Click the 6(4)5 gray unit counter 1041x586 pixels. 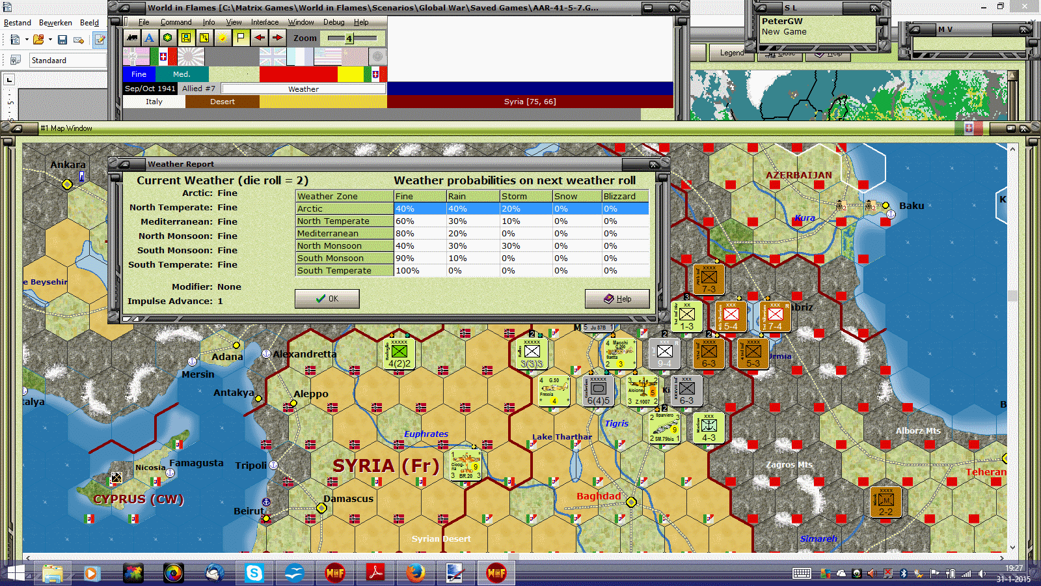(599, 391)
